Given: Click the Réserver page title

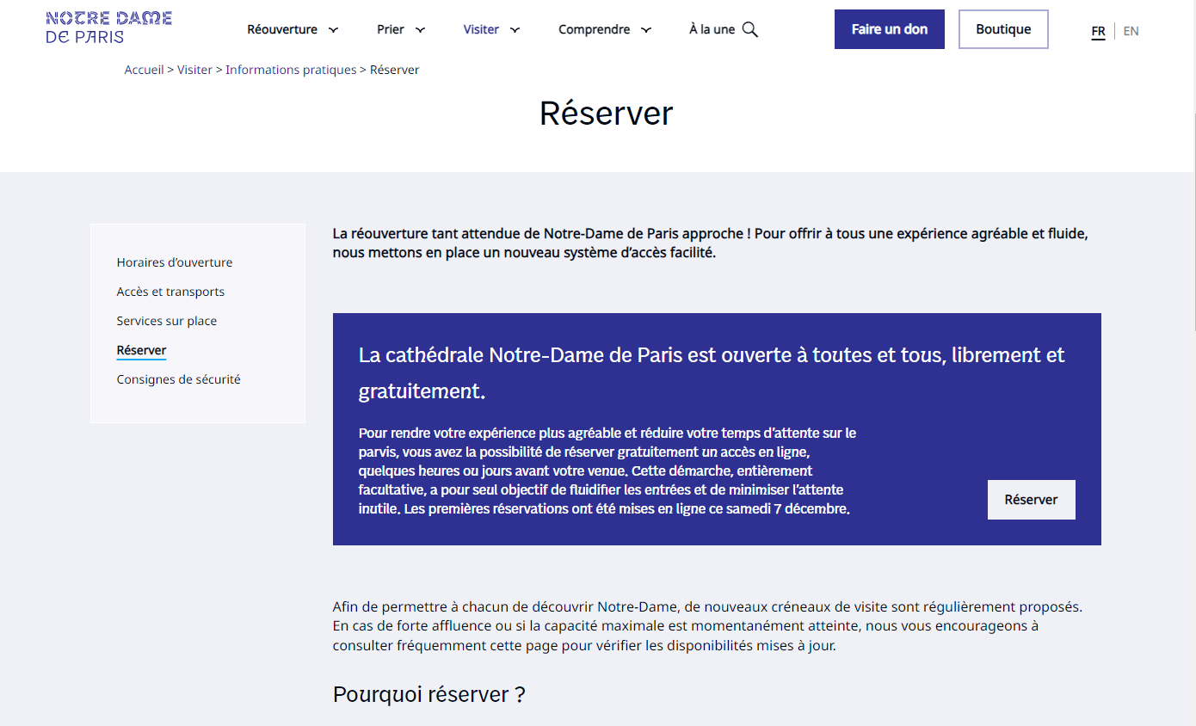Looking at the screenshot, I should (x=606, y=114).
